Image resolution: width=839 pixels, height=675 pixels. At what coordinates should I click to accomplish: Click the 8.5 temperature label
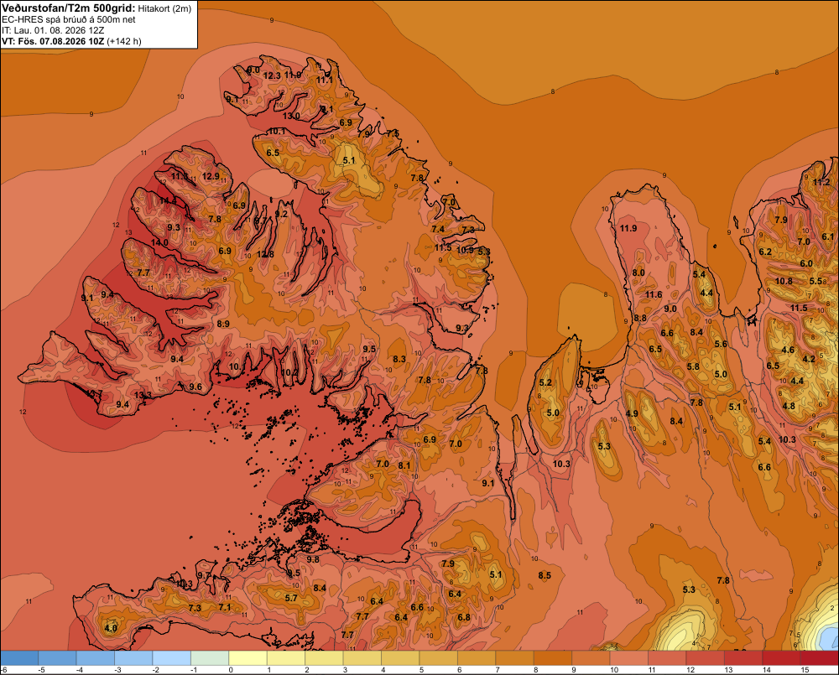(x=545, y=575)
